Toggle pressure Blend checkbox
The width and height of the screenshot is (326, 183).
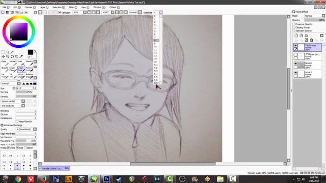pyautogui.click(x=25, y=148)
